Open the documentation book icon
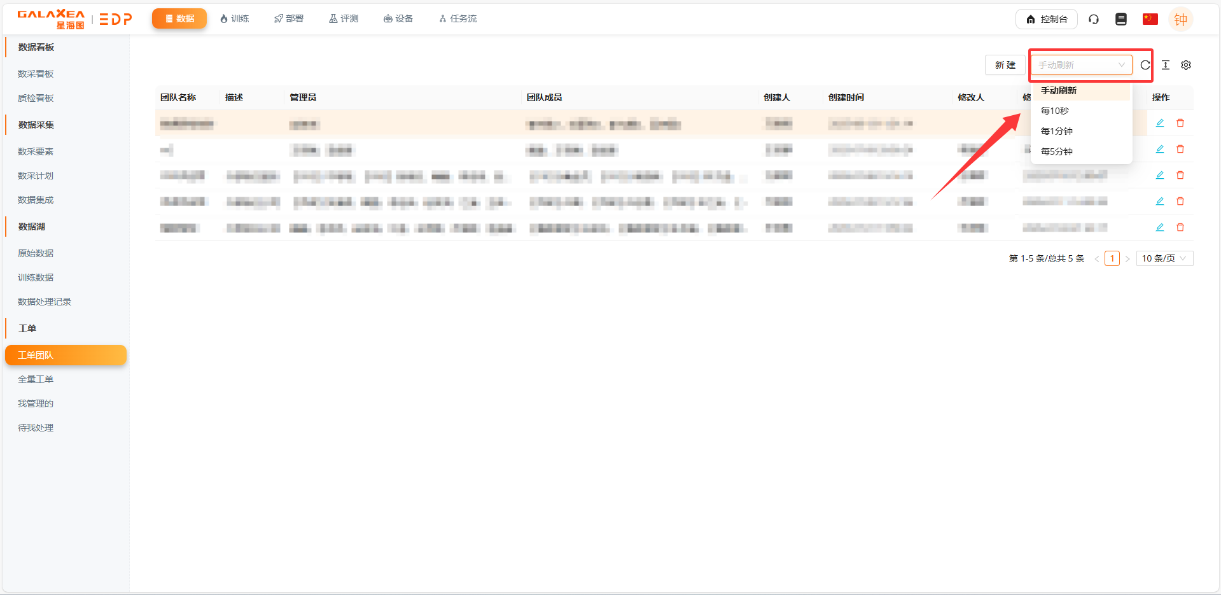Image resolution: width=1221 pixels, height=595 pixels. 1120,19
